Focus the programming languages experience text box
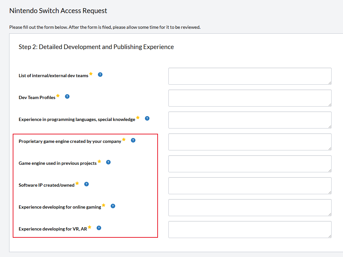Image resolution: width=343 pixels, height=257 pixels. coord(250,120)
